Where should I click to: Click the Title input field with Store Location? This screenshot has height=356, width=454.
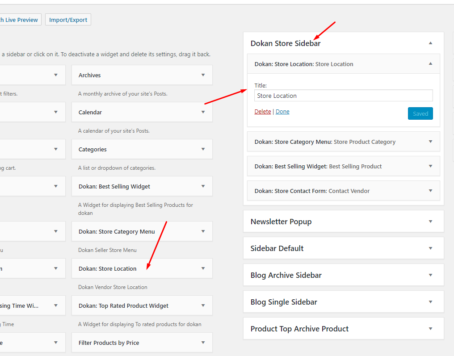pos(343,96)
